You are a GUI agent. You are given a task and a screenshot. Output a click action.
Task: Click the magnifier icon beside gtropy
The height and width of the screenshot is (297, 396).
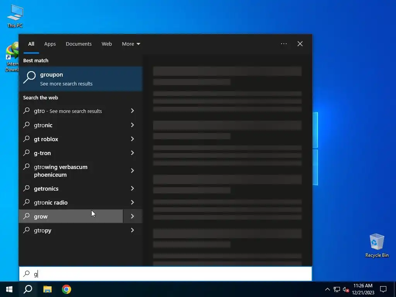27,230
